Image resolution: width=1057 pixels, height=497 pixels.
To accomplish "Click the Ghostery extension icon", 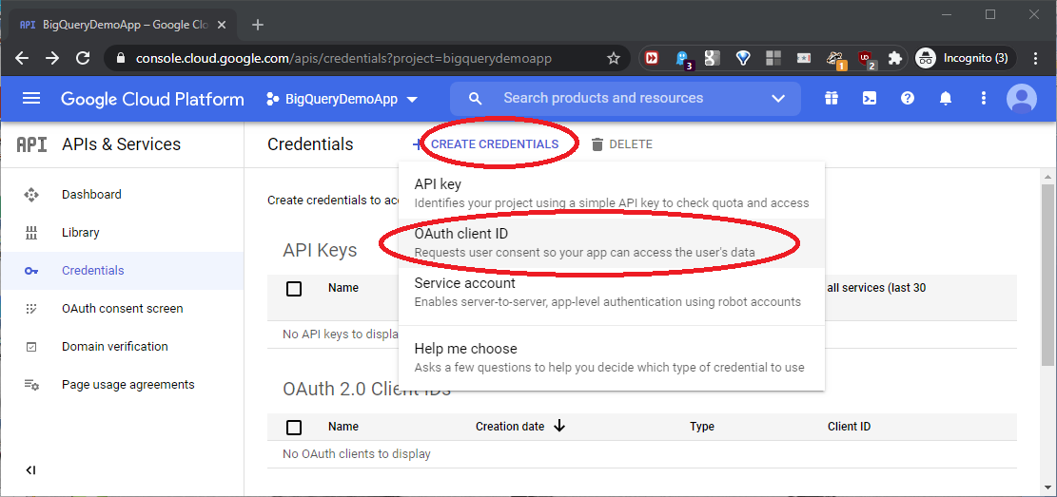I will tap(682, 59).
